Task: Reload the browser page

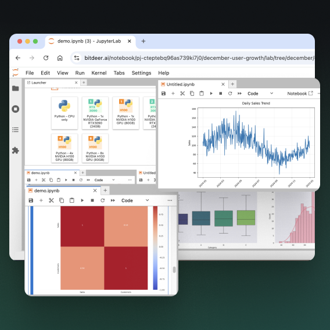Action: click(x=46, y=58)
